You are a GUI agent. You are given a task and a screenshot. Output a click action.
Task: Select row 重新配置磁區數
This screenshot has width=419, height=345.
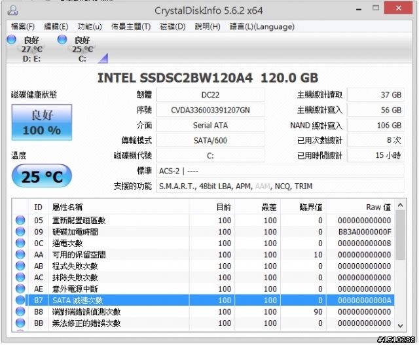coord(203,221)
